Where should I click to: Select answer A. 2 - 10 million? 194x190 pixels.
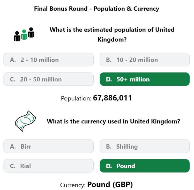pyautogui.click(x=49, y=60)
